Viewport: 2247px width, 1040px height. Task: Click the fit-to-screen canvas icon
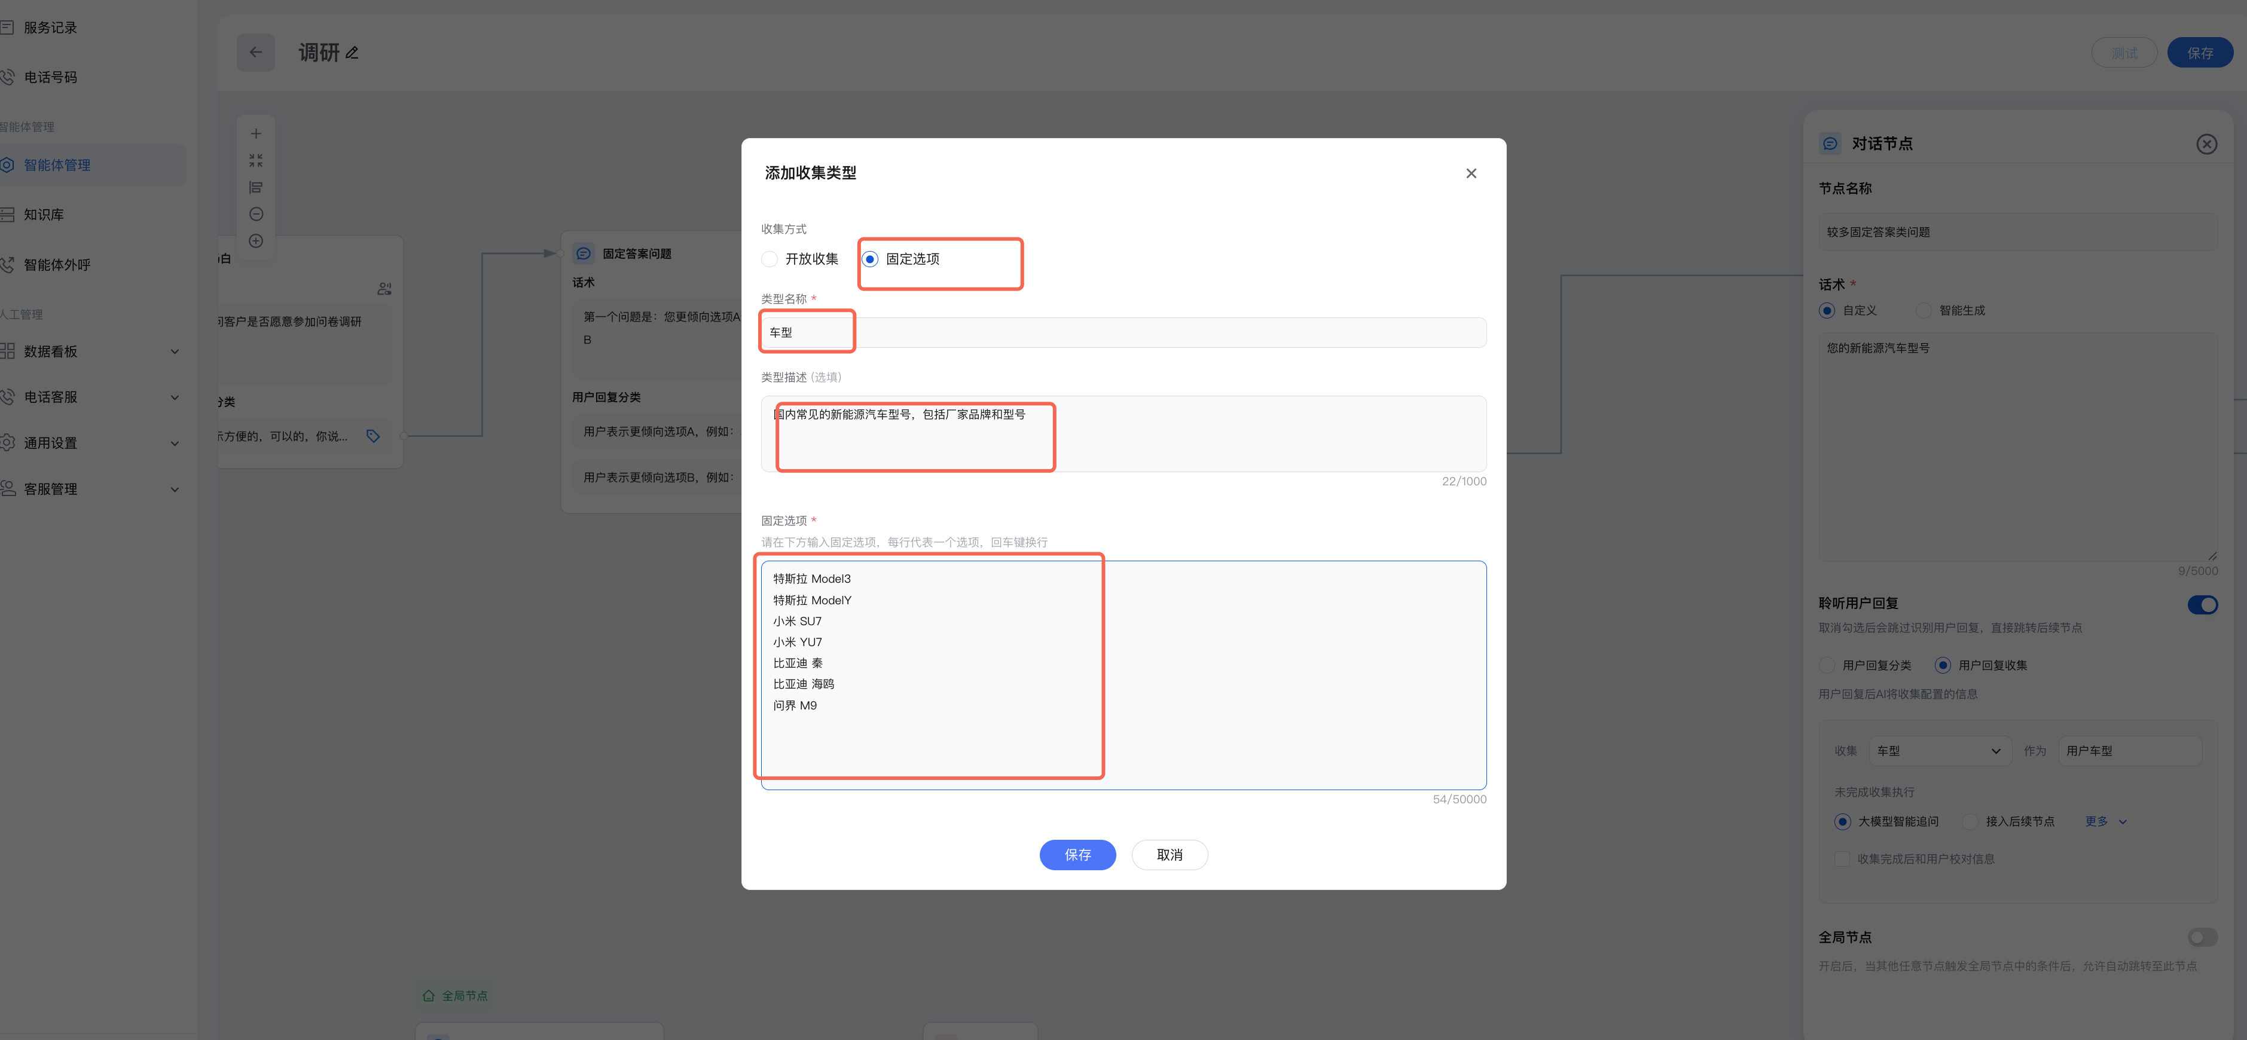tap(255, 160)
